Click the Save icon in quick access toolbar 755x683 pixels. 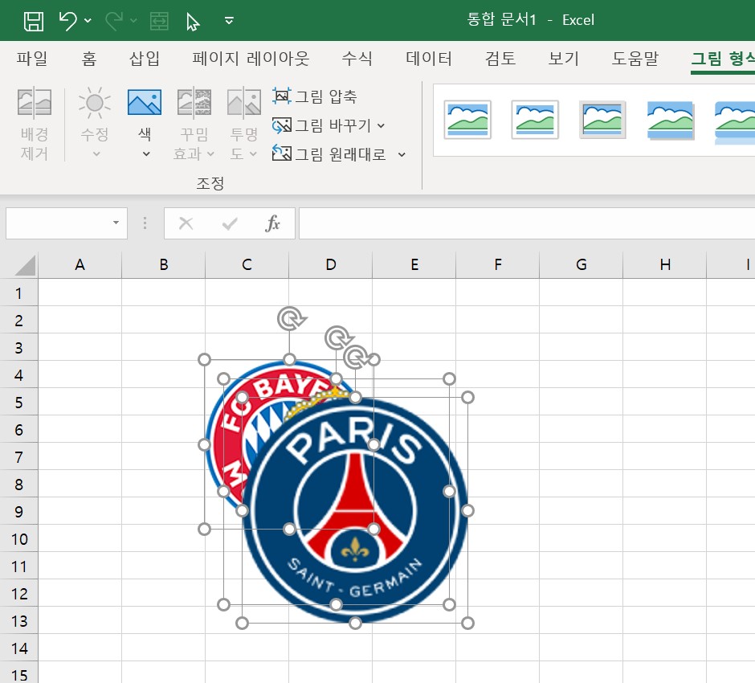(34, 21)
